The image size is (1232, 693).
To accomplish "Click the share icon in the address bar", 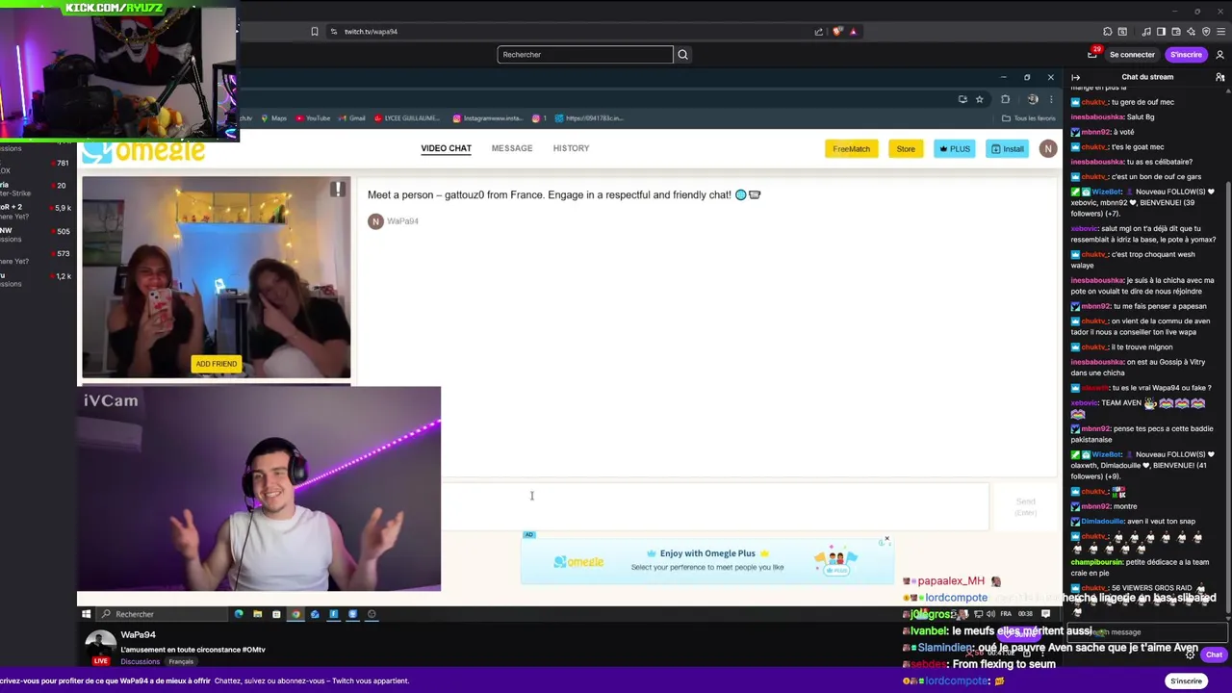I will 819,32.
